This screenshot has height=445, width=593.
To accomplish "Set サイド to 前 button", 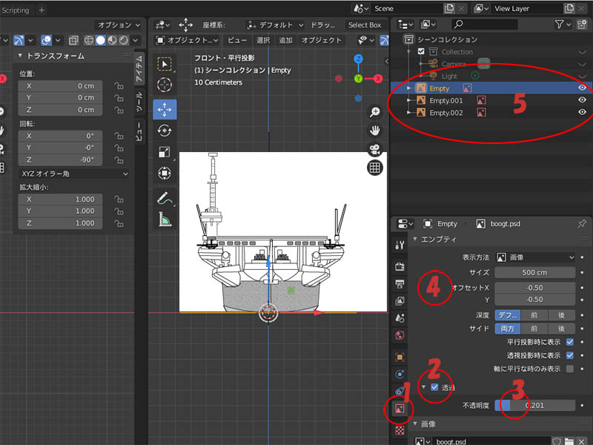I will [535, 329].
